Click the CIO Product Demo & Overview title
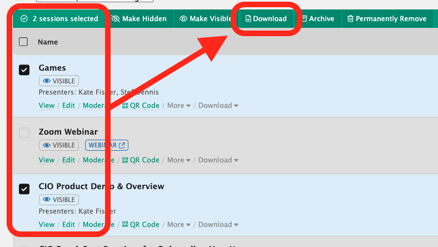 (x=101, y=186)
